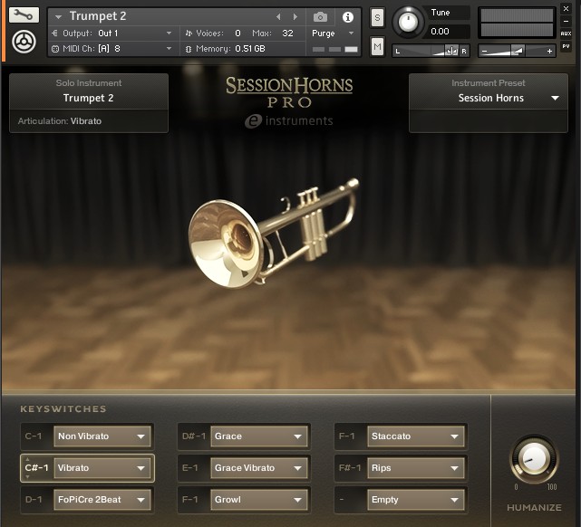Select the C#-1 active keyswitch label
This screenshot has height=527, width=581.
pyautogui.click(x=36, y=468)
